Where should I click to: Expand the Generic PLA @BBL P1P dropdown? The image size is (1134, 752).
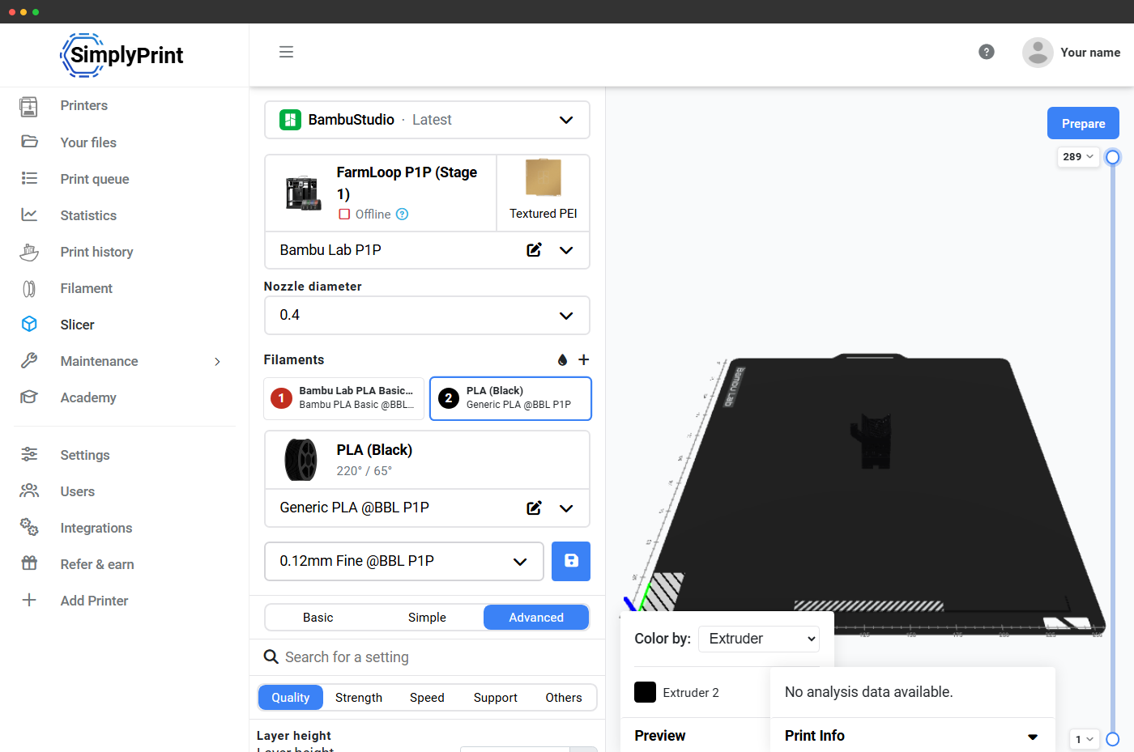click(x=566, y=508)
